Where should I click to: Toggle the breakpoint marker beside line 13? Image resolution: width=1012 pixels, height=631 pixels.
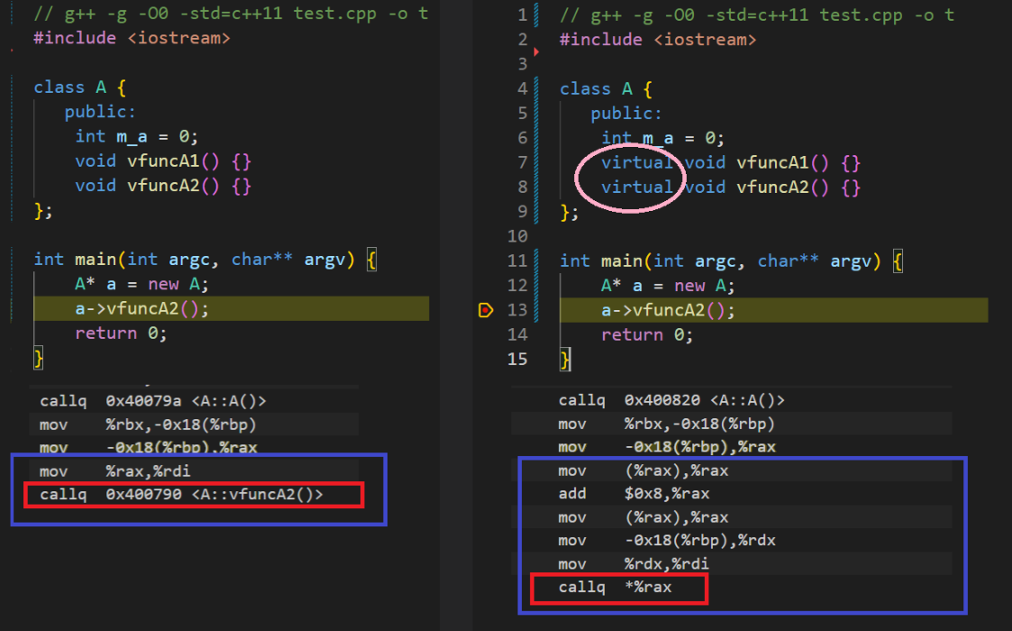coord(486,310)
